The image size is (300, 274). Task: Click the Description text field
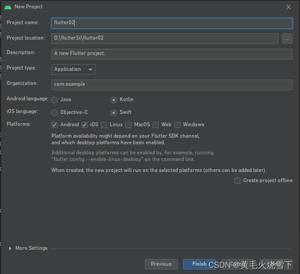172,54
